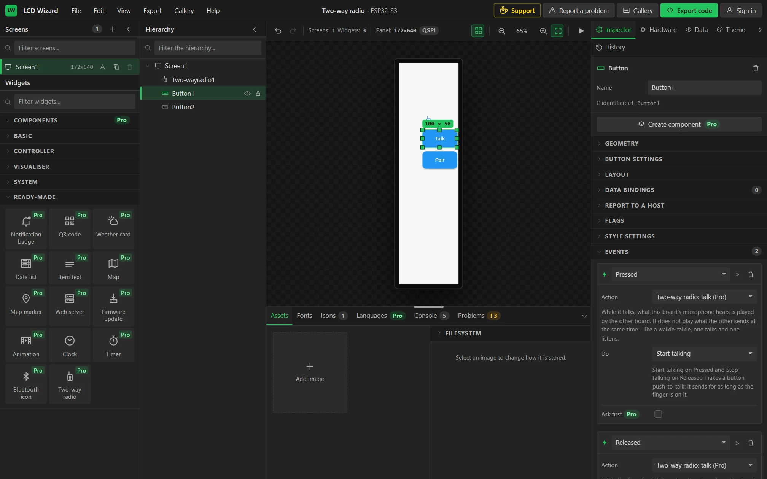Open the Start talking Do dropdown

[704, 354]
